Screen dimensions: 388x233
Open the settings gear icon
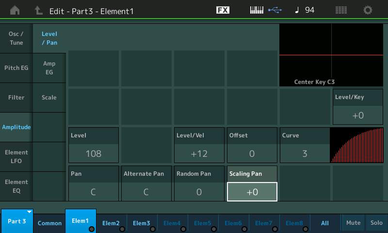[x=368, y=10]
